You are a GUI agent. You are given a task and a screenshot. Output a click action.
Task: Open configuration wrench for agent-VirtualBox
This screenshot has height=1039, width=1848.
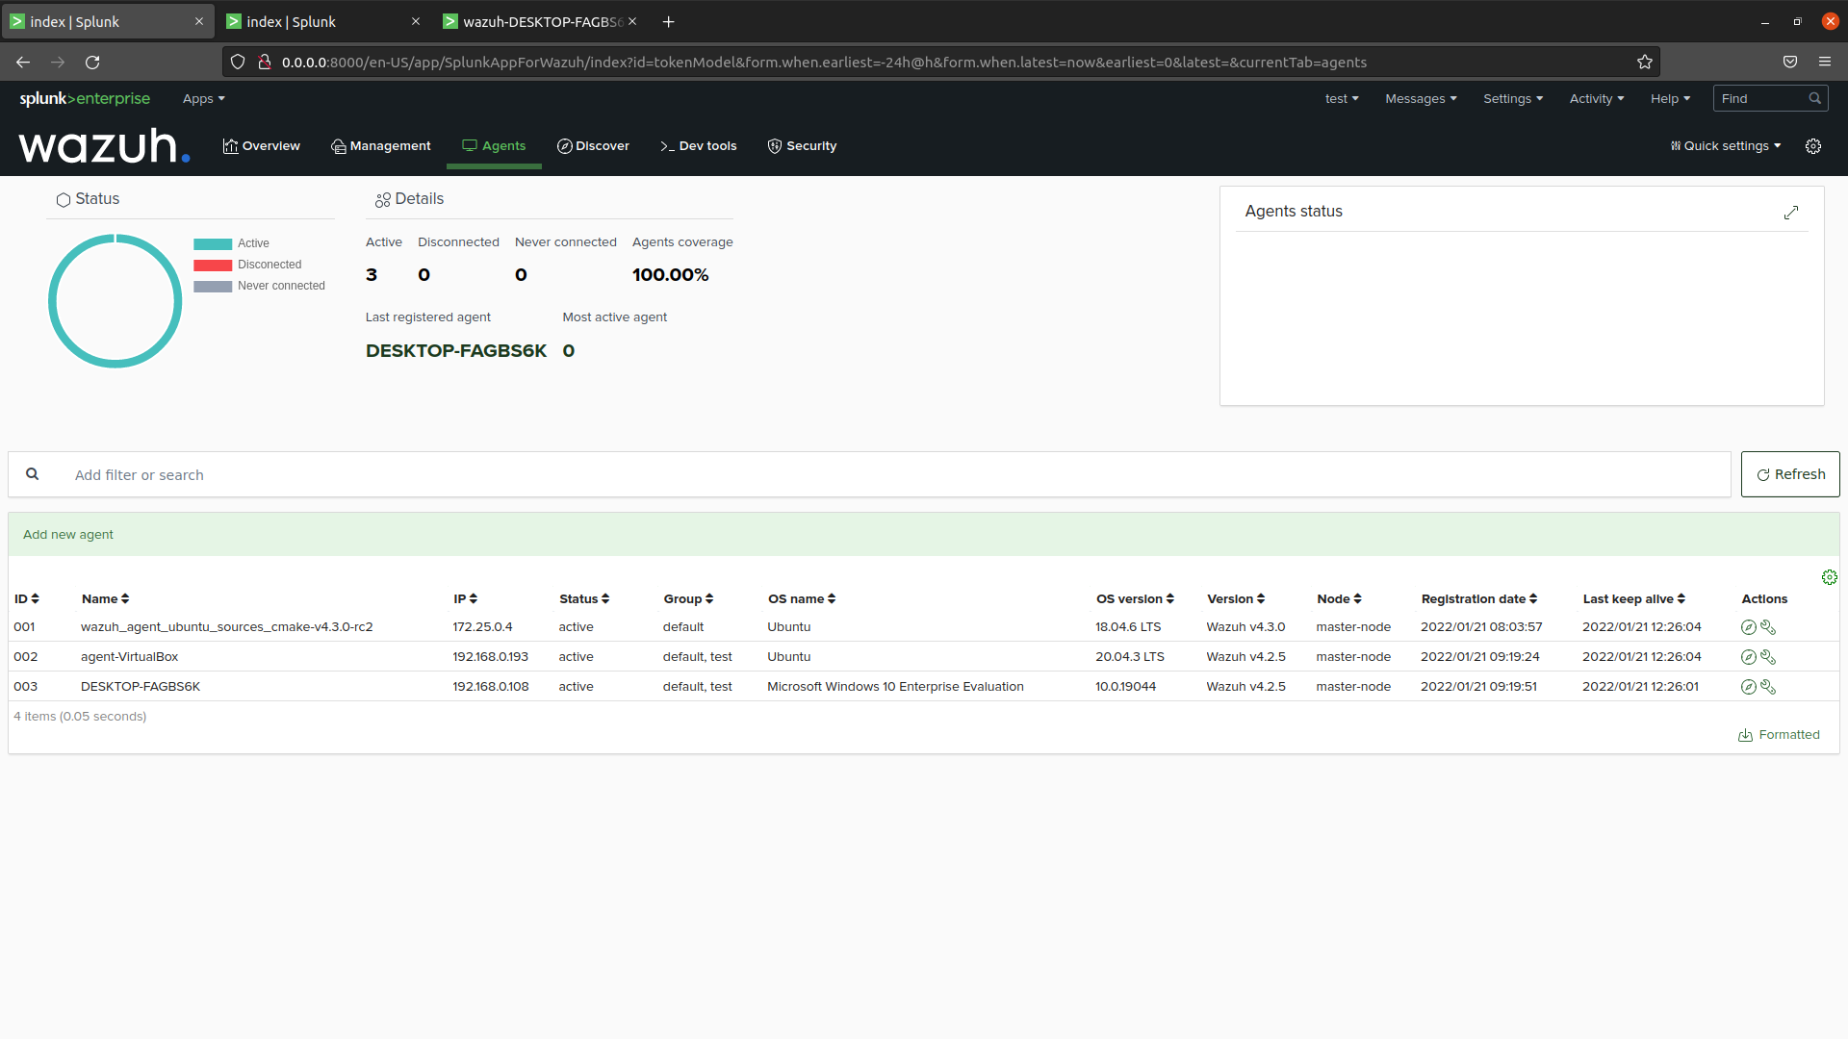[x=1768, y=657]
